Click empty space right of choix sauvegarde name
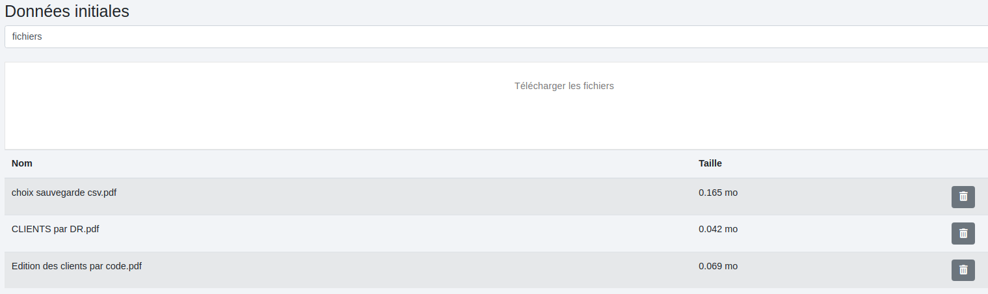The image size is (988, 294). [x=390, y=196]
